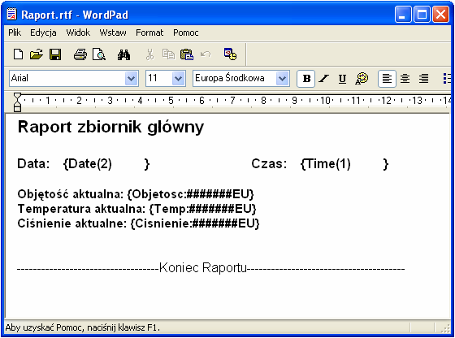This screenshot has height=338, width=455.
Task: Click the 'Objętość aktualna:' line
Action: (x=136, y=194)
